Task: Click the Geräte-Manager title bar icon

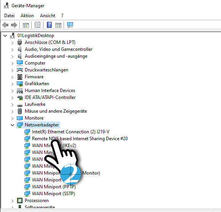Action: (6, 6)
